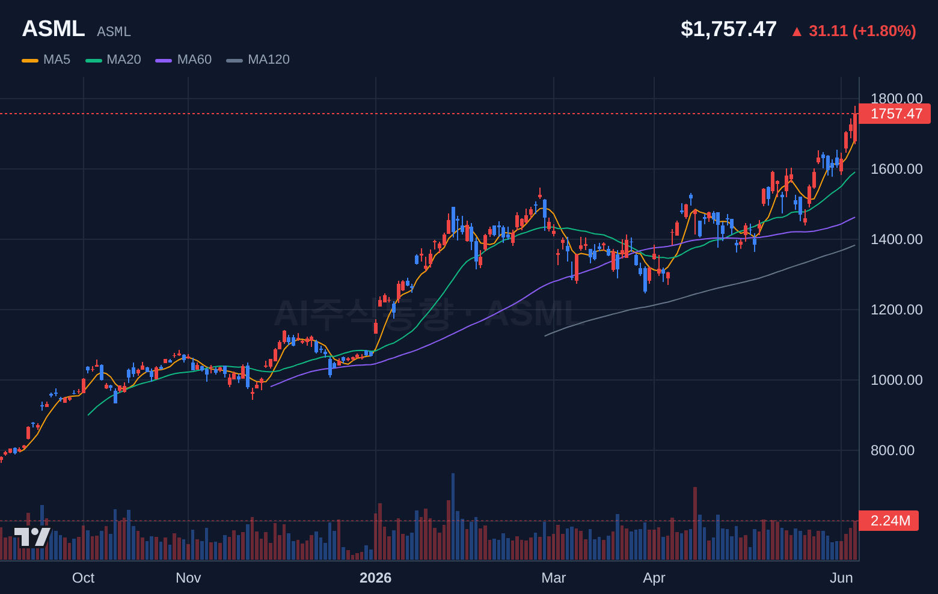
Task: Click the $1,757.47 current price
Action: [x=729, y=29]
